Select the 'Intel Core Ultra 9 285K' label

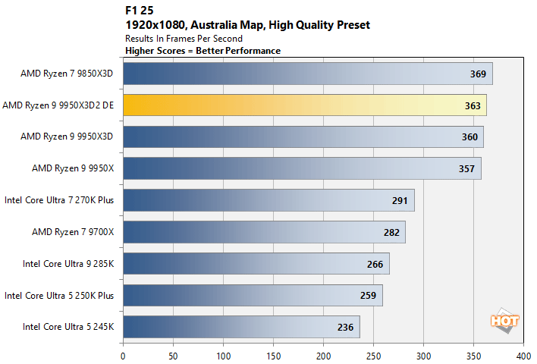[x=68, y=264]
